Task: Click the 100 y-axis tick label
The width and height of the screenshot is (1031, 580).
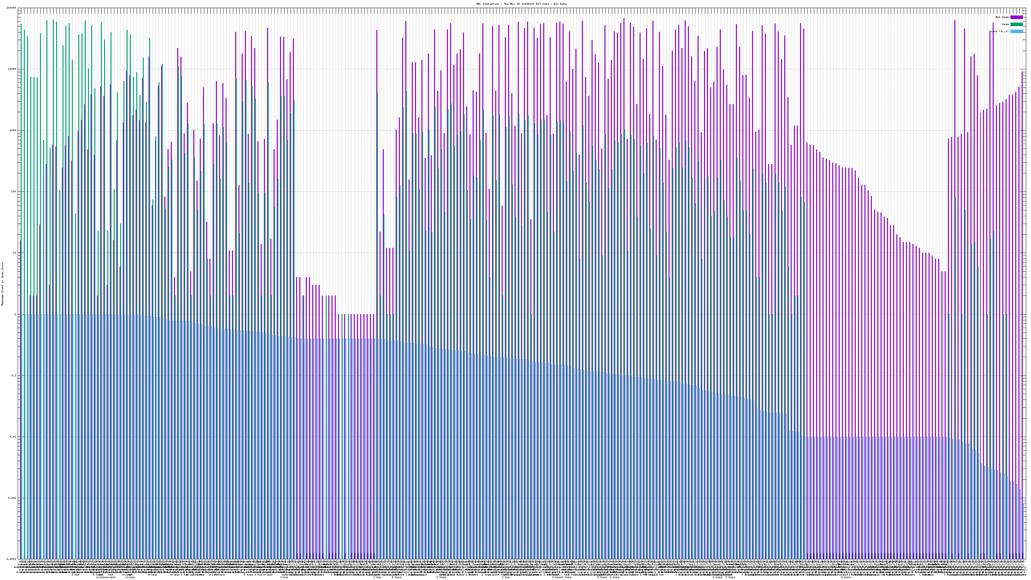Action: (14, 192)
